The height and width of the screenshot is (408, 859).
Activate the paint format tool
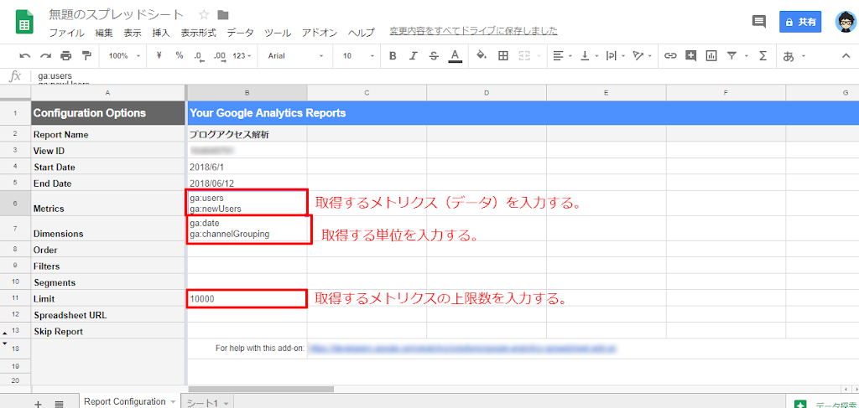tap(86, 56)
